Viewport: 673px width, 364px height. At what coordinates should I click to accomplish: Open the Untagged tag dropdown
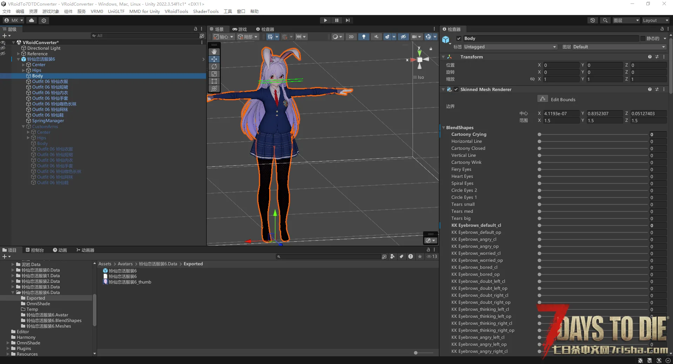[510, 47]
